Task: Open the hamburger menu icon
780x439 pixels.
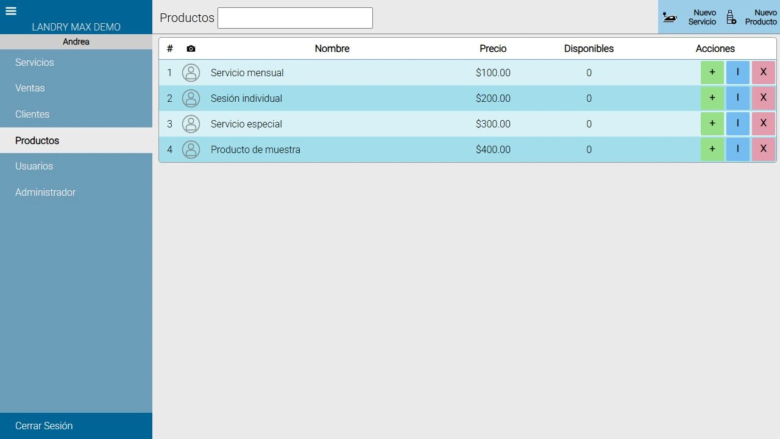Action: click(x=11, y=11)
